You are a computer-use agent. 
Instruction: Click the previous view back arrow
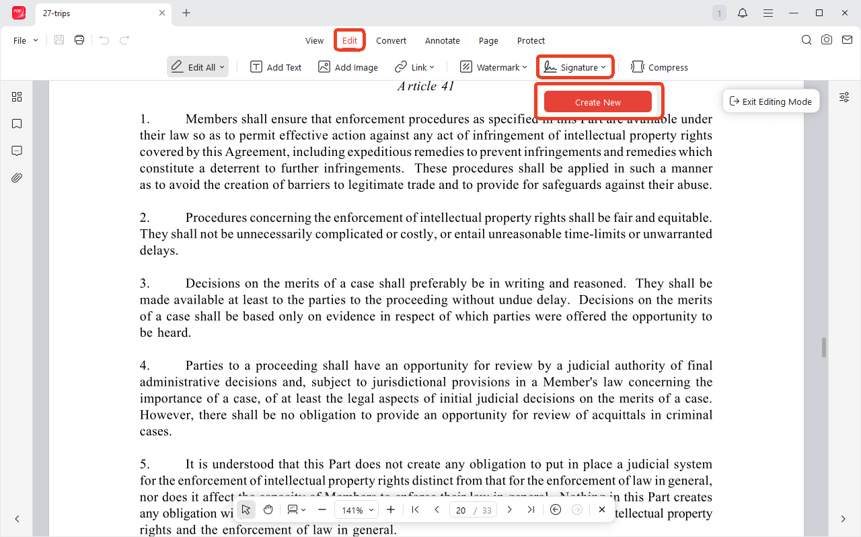(556, 509)
